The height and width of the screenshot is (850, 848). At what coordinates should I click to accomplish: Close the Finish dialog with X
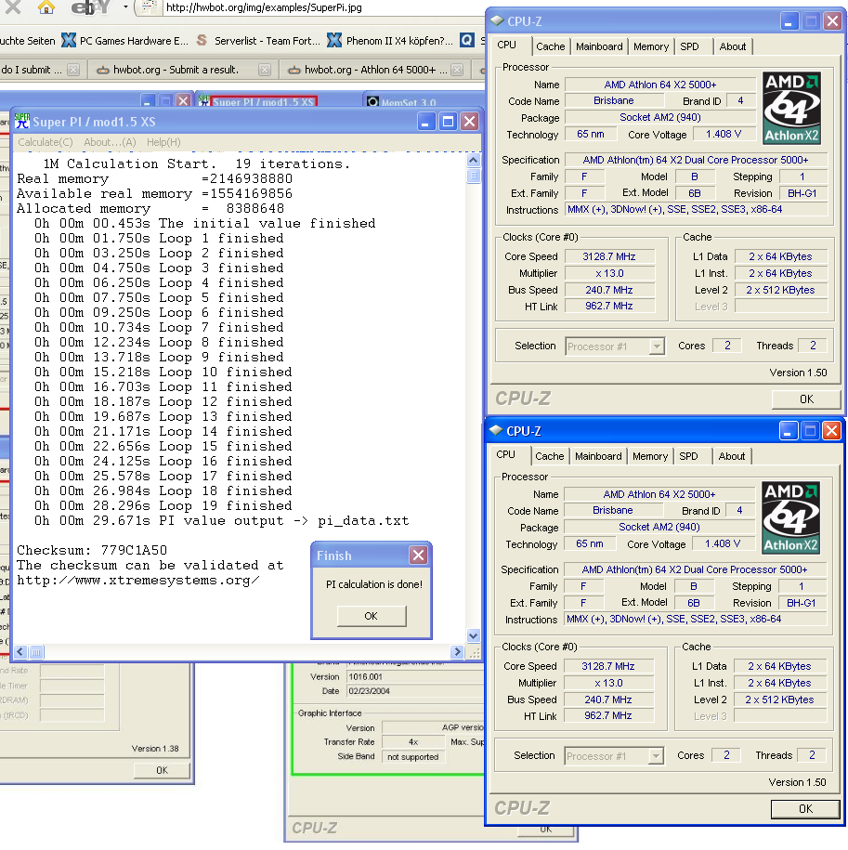point(418,556)
